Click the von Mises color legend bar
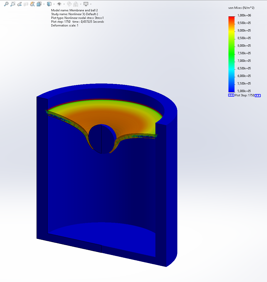The width and height of the screenshot is (267, 282). [231, 54]
